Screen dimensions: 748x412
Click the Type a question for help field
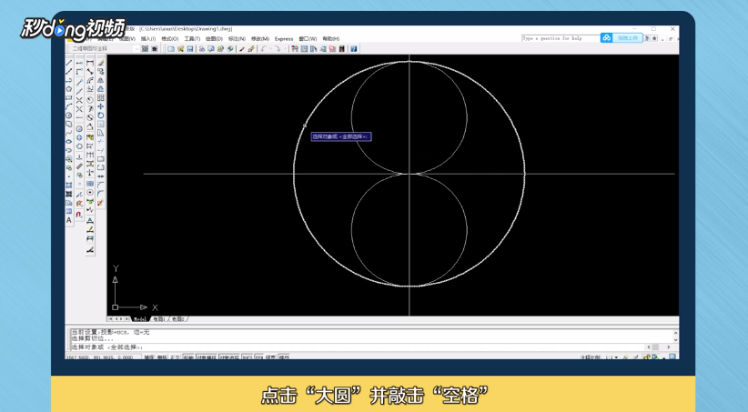pyautogui.click(x=561, y=38)
